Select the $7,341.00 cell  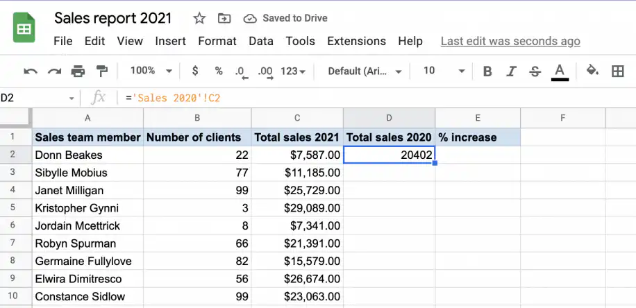pos(297,225)
